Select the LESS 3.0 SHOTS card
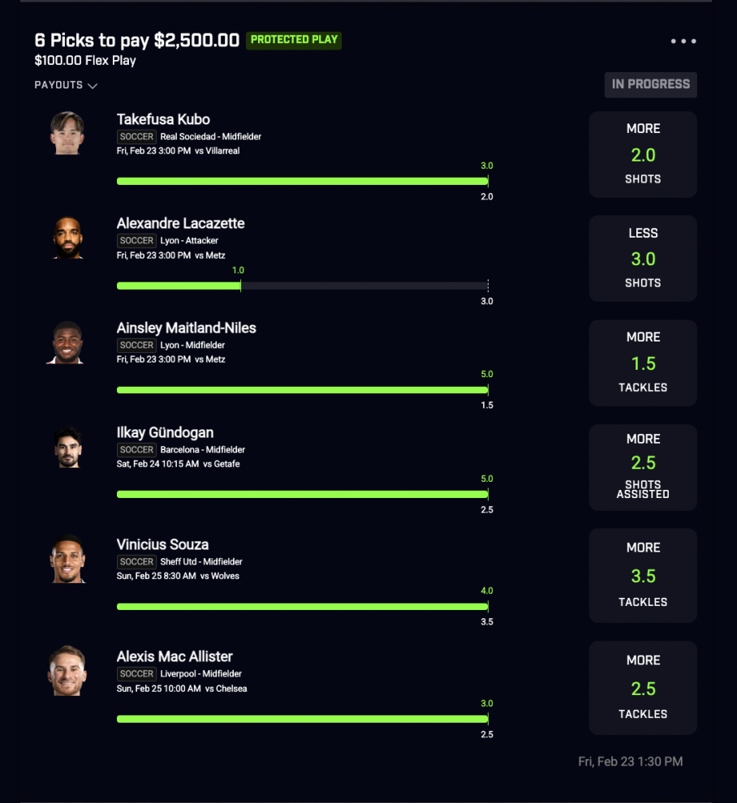 (643, 258)
